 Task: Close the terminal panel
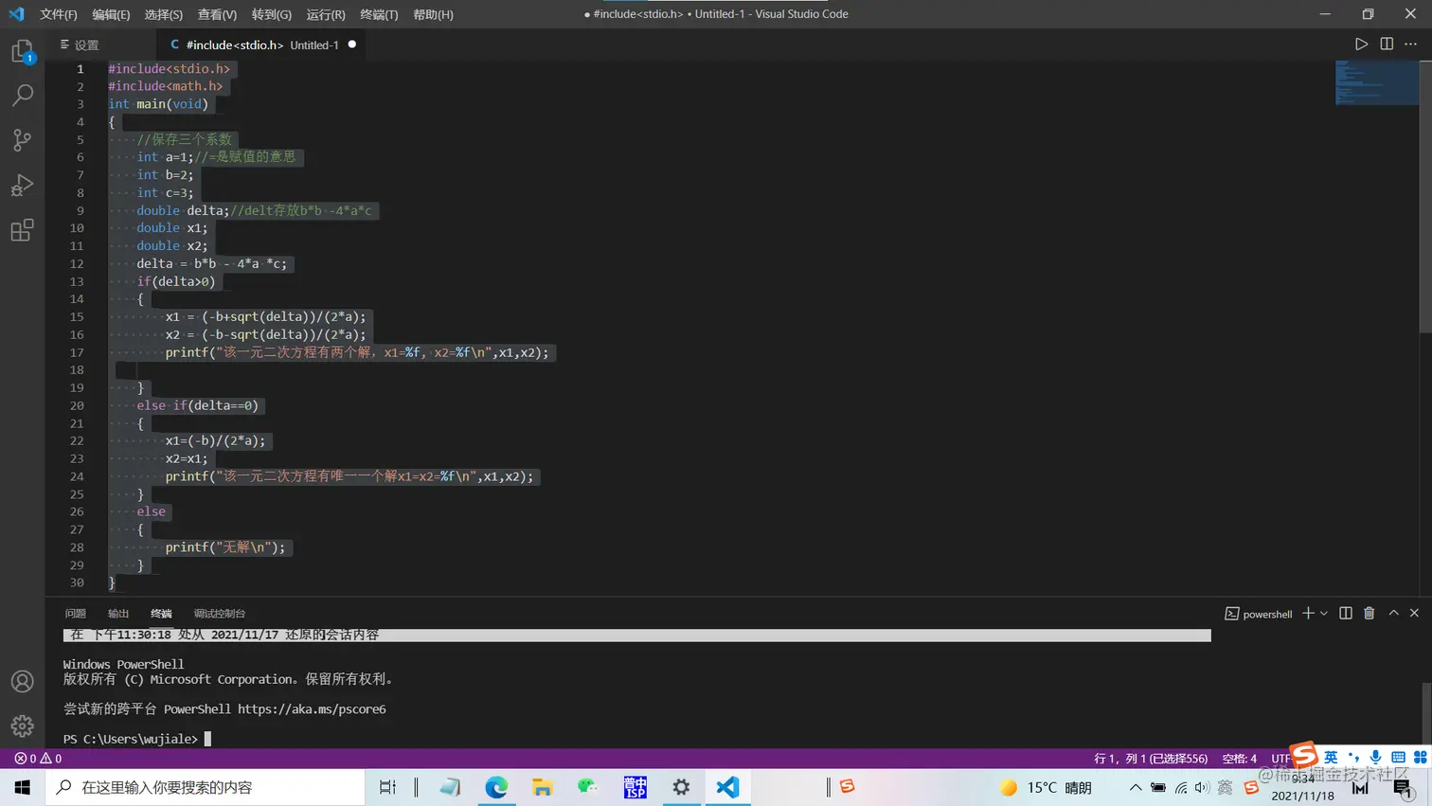(1415, 614)
